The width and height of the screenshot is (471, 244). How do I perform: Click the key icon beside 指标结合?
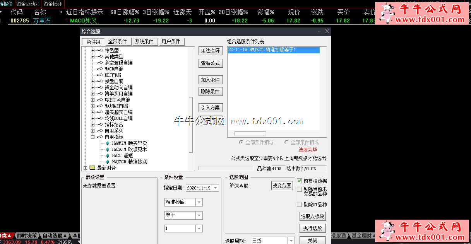coord(100,125)
